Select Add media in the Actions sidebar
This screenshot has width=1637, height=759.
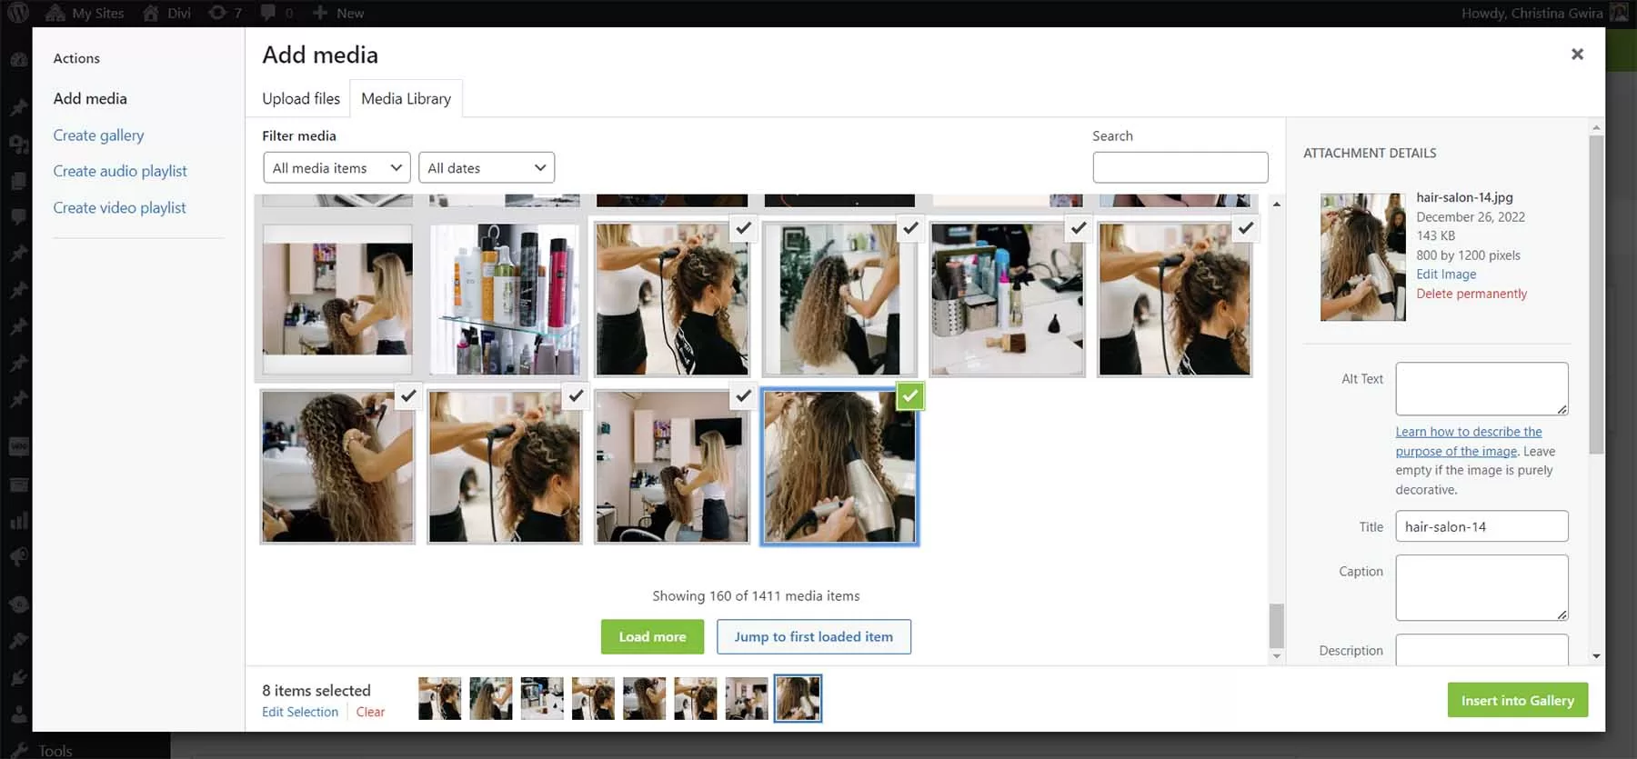tap(90, 98)
